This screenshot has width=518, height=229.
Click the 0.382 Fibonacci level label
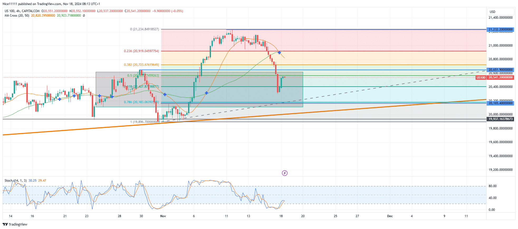click(x=141, y=65)
